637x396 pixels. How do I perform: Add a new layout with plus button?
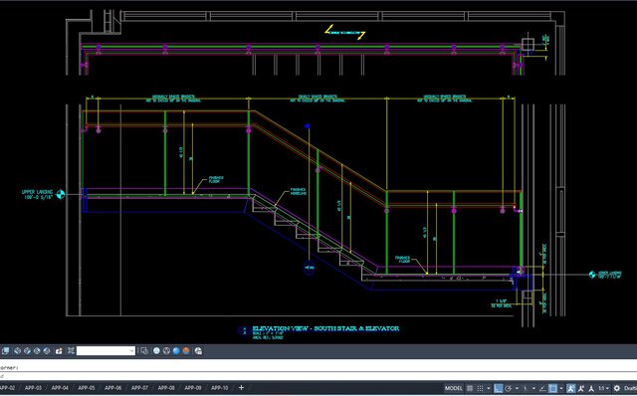click(241, 388)
